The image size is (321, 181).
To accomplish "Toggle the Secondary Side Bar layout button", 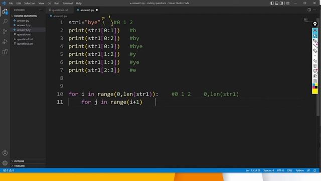I will pyautogui.click(x=281, y=3).
